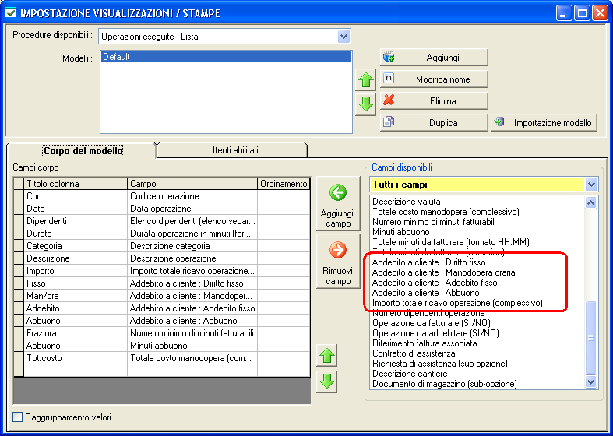The width and height of the screenshot is (613, 436).
Task: Select the Durata row title
Action: pyautogui.click(x=76, y=234)
